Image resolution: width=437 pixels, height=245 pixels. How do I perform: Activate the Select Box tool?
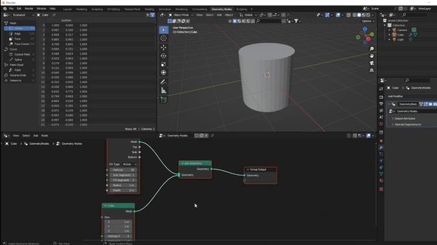click(164, 30)
